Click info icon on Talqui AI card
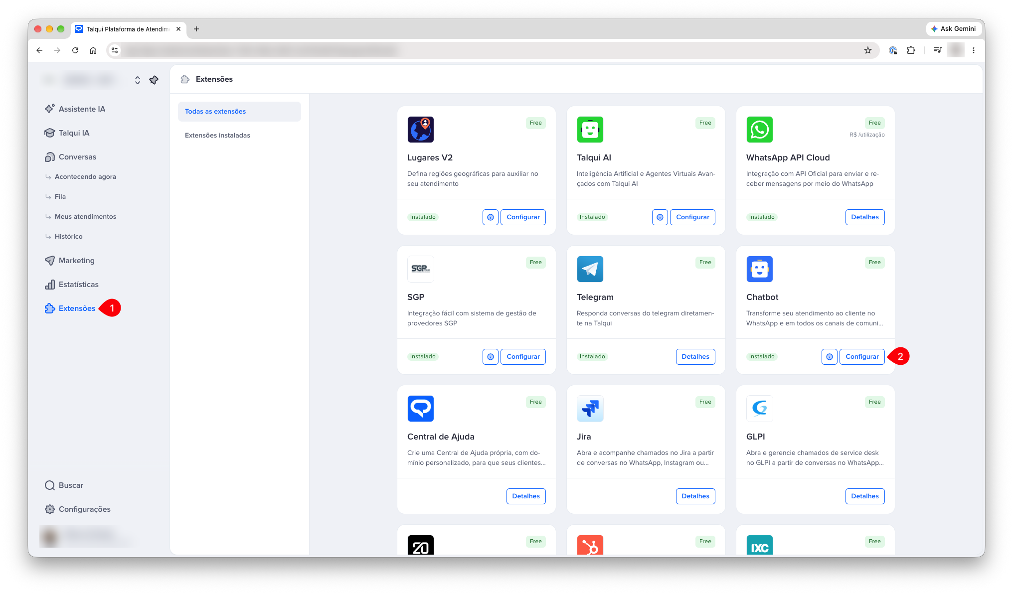1013x594 pixels. [660, 217]
